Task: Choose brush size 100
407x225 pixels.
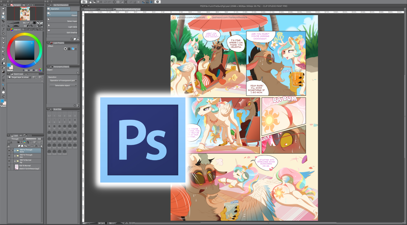Action: [75, 133]
